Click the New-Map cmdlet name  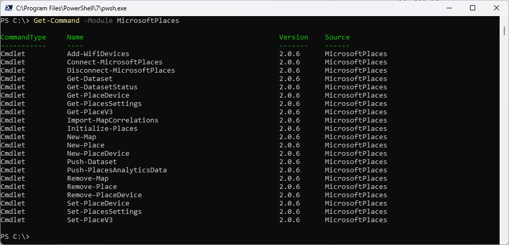[x=82, y=137]
